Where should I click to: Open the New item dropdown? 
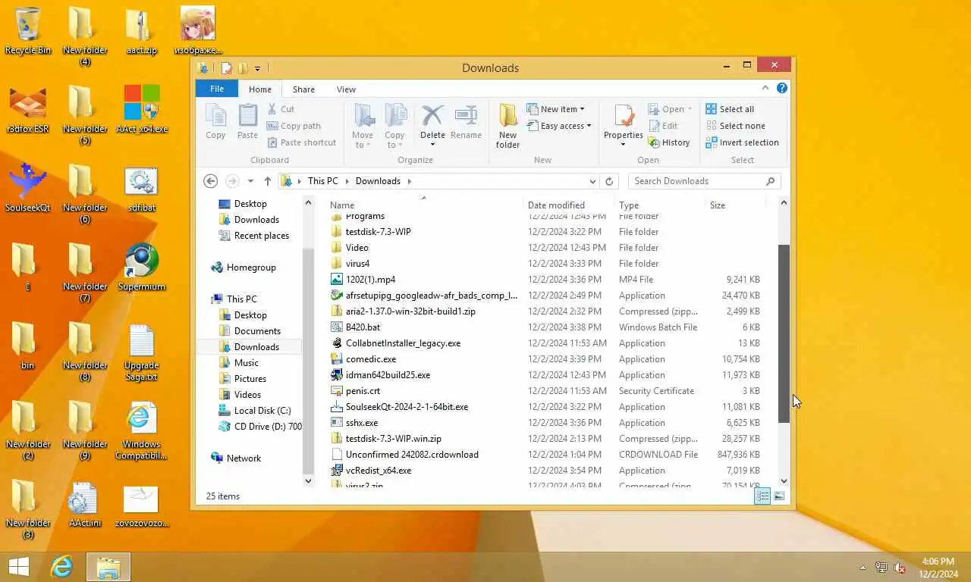555,109
